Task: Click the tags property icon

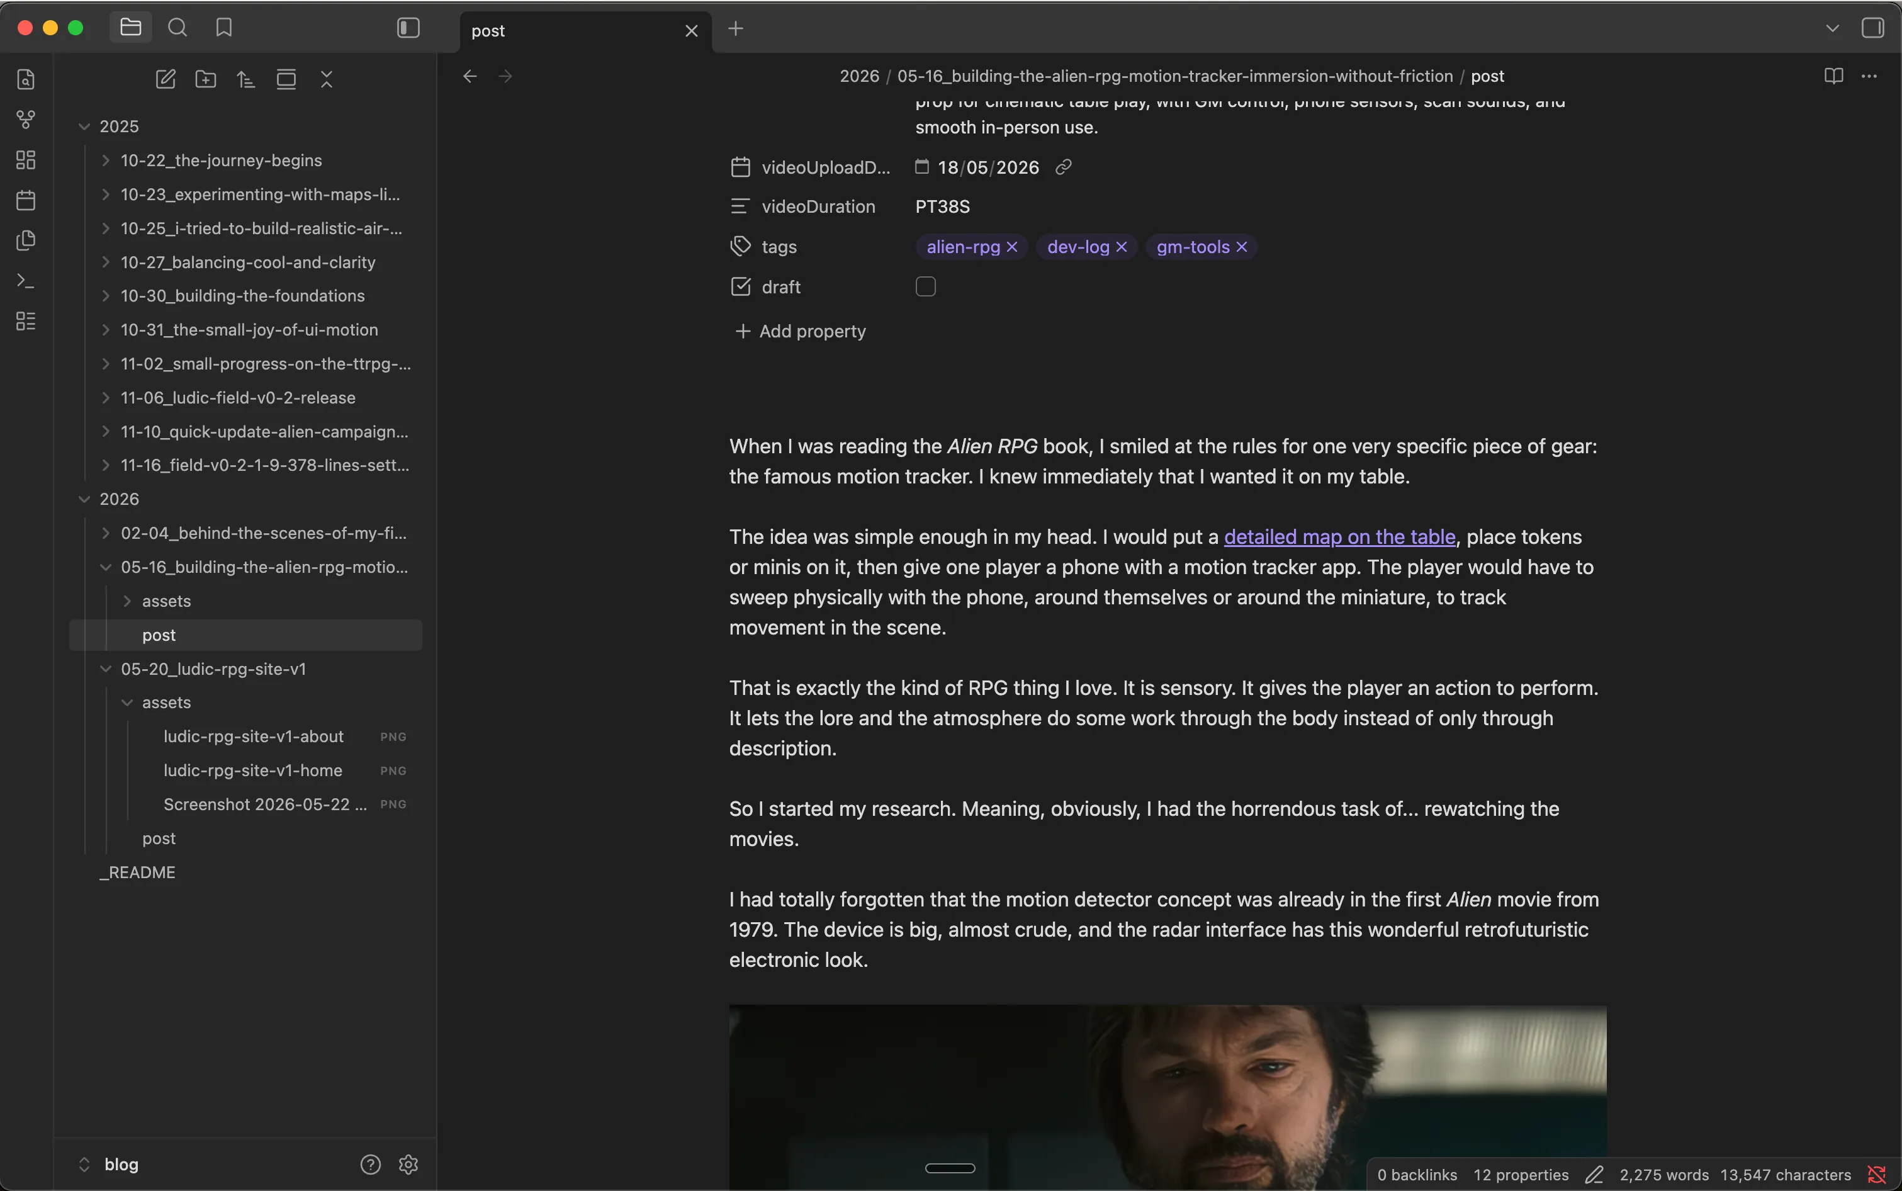Action: (x=740, y=247)
